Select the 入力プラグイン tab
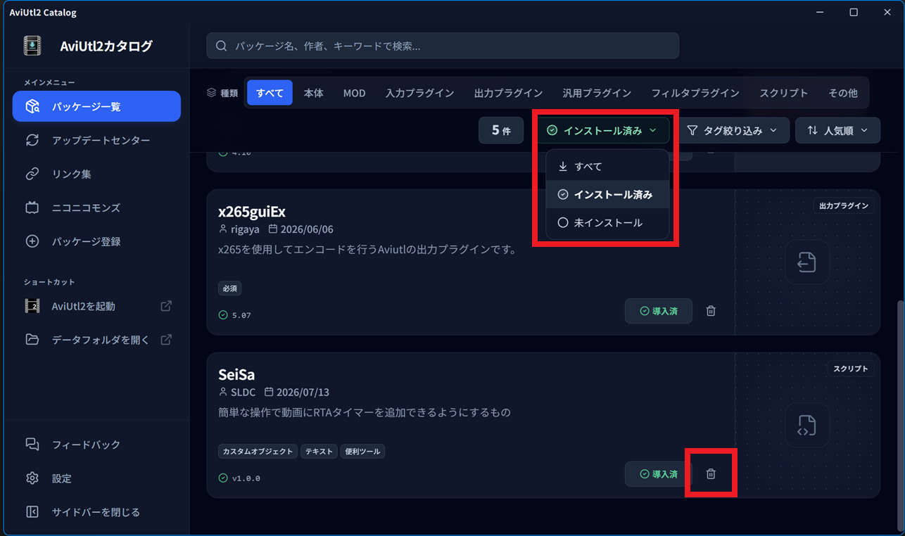 419,93
